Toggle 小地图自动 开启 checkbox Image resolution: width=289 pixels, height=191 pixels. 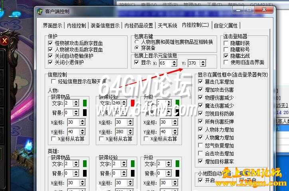click(x=200, y=180)
